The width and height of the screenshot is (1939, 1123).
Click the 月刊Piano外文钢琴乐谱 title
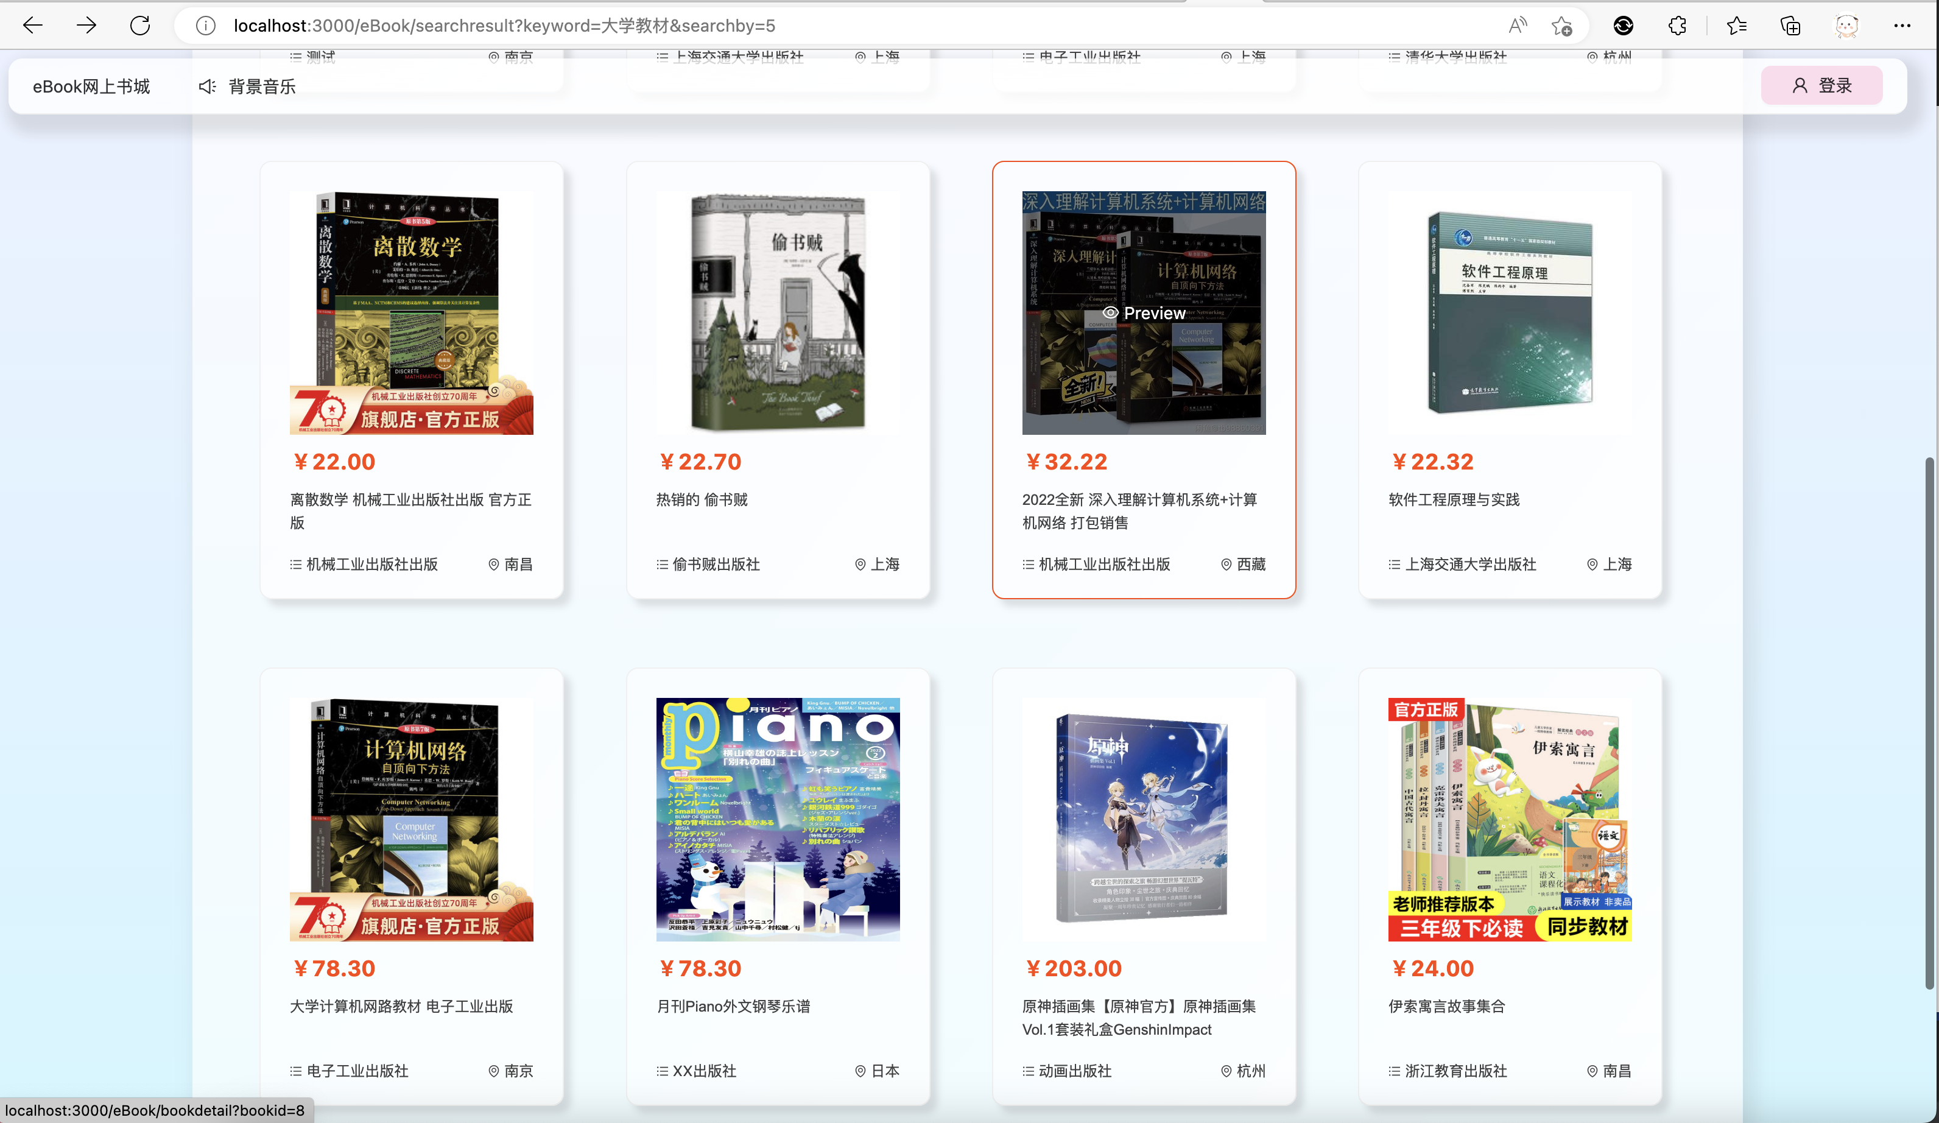pos(733,1006)
